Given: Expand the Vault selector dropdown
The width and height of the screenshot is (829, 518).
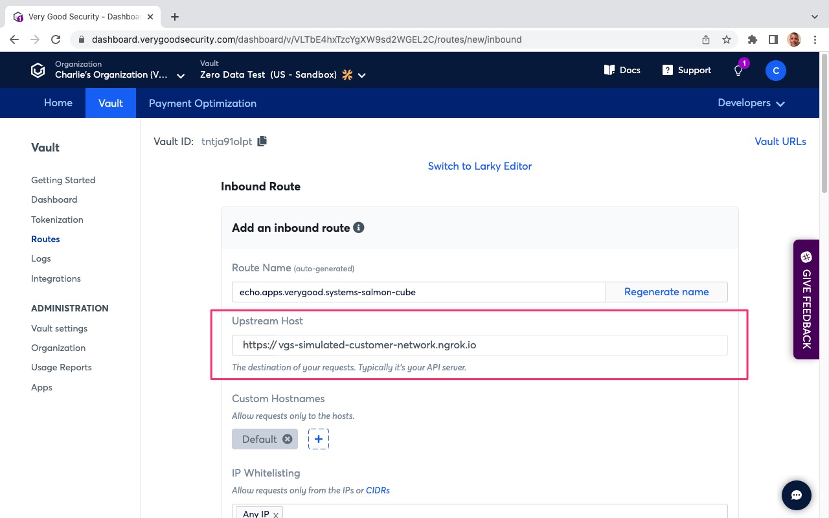Looking at the screenshot, I should coord(362,75).
